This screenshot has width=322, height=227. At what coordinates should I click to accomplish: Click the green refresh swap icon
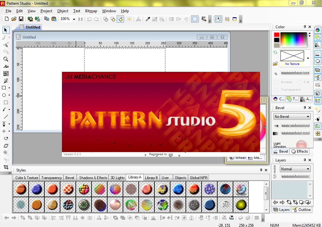[x=275, y=52]
